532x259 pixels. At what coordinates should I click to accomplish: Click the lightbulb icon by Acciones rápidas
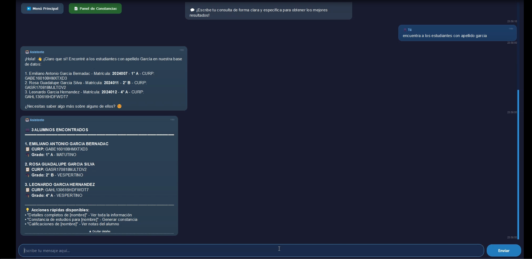[x=27, y=210]
